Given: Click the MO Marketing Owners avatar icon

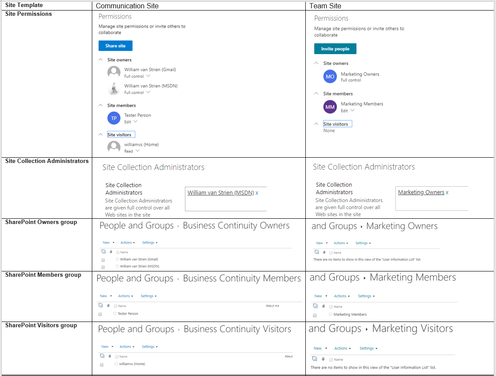Looking at the screenshot, I should coord(330,76).
